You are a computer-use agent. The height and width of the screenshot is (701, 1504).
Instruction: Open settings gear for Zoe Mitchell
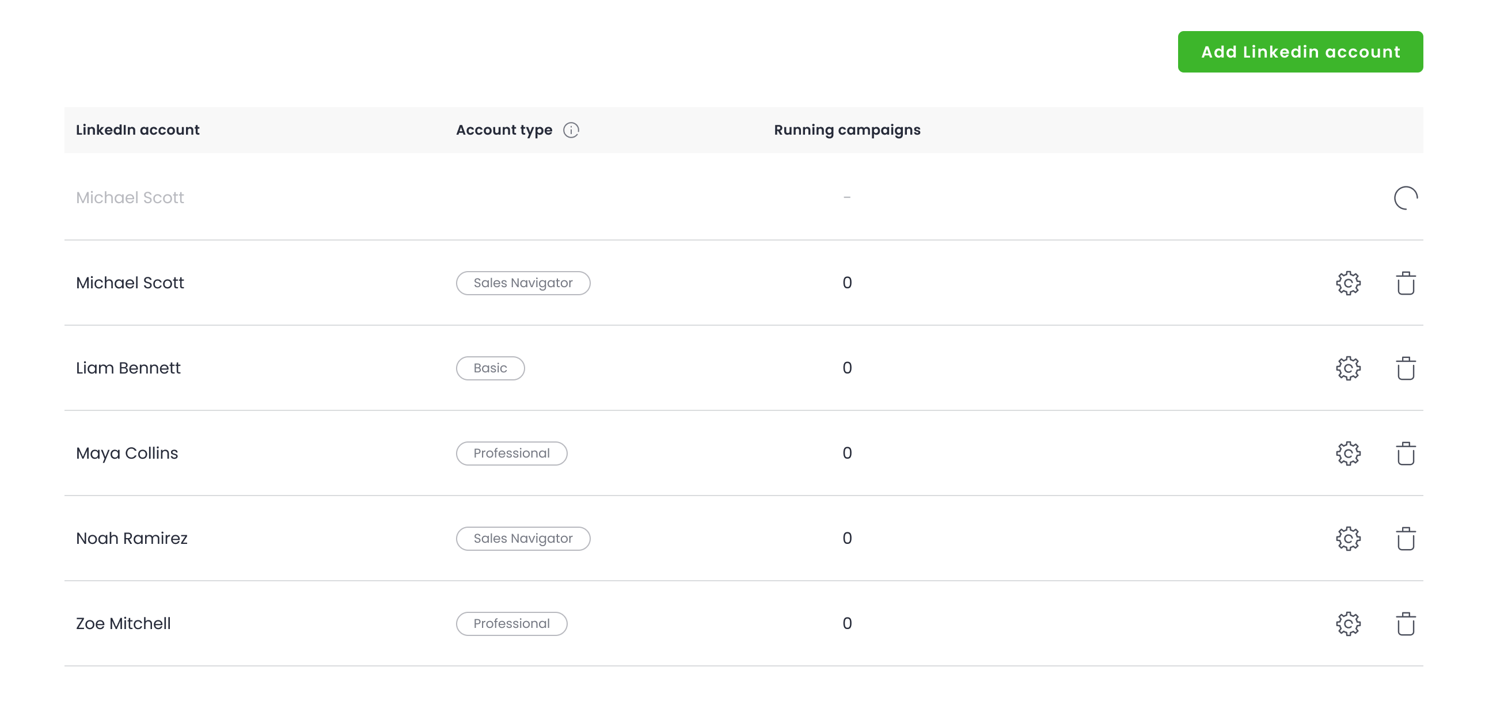1347,624
